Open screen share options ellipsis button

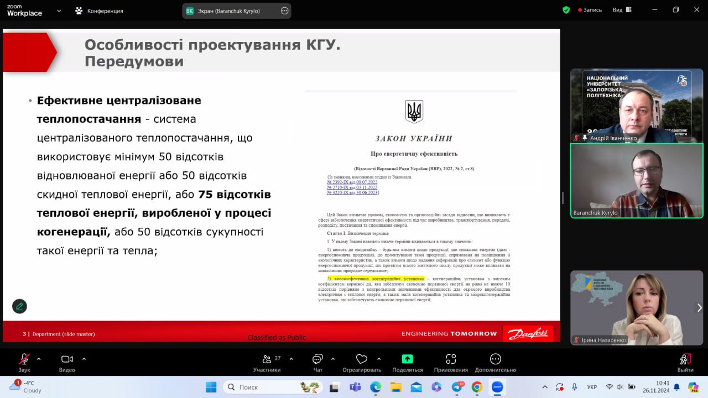(x=284, y=11)
